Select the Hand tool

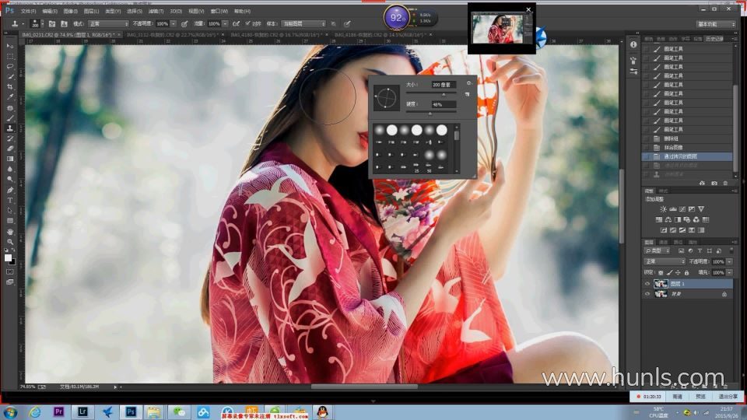pos(10,232)
